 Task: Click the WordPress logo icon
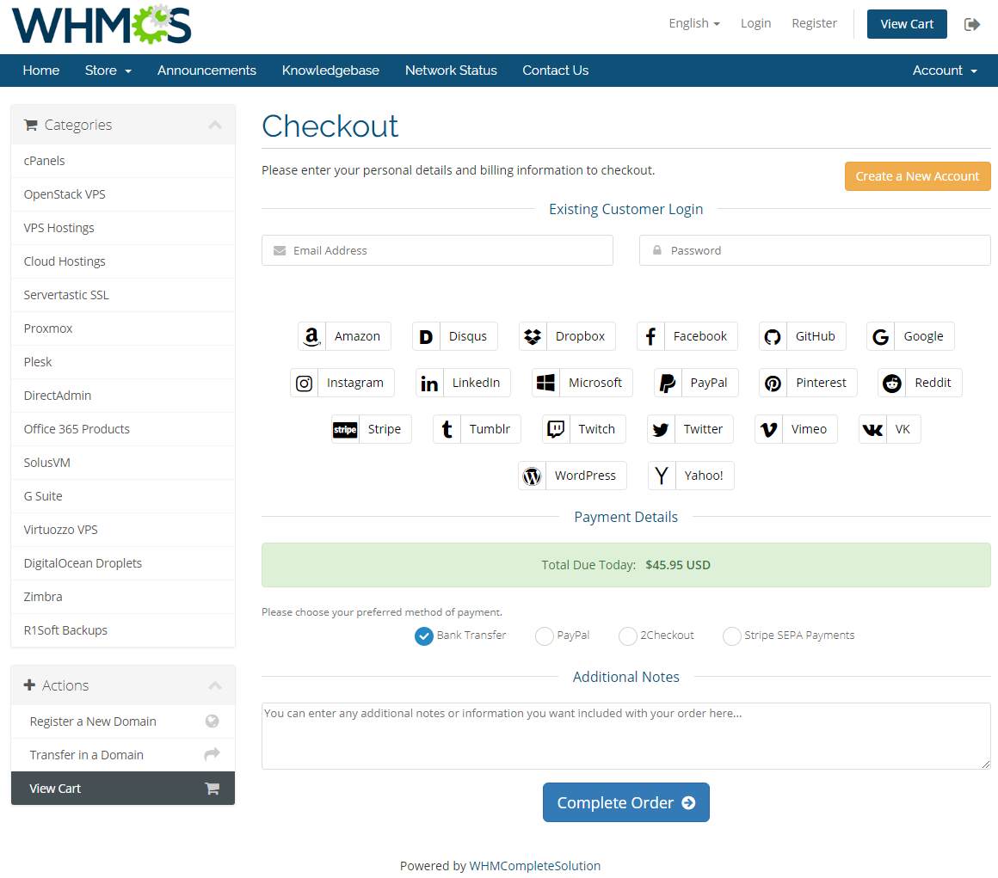[532, 476]
